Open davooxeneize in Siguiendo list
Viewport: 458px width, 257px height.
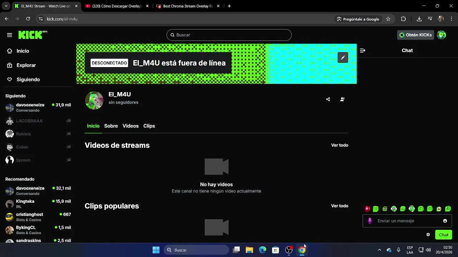point(38,107)
